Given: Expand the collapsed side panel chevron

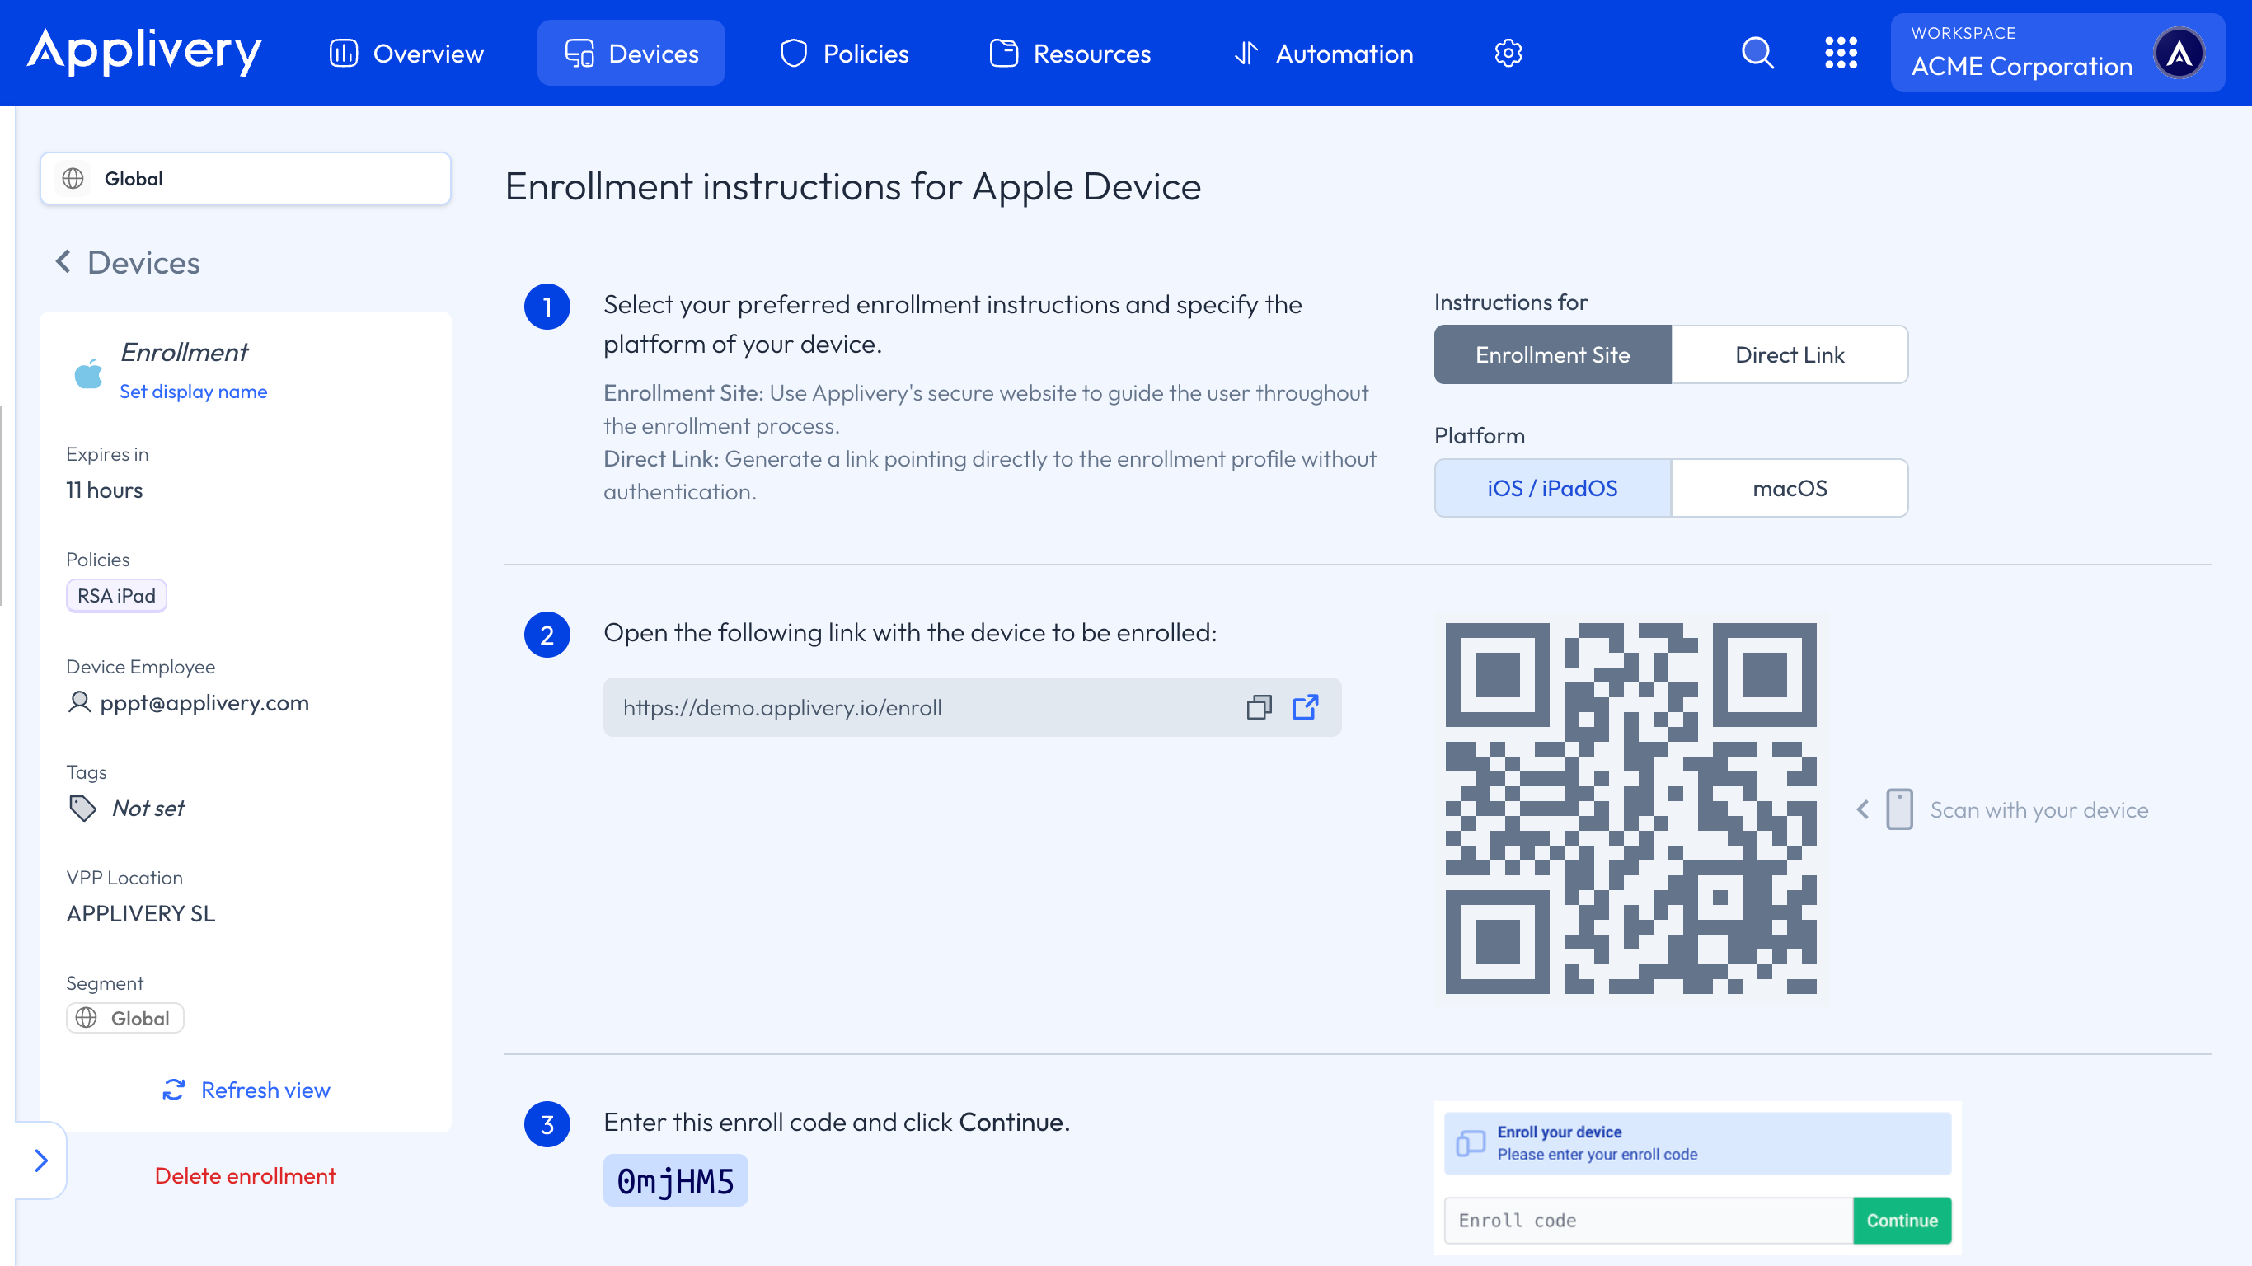Looking at the screenshot, I should click(x=40, y=1160).
